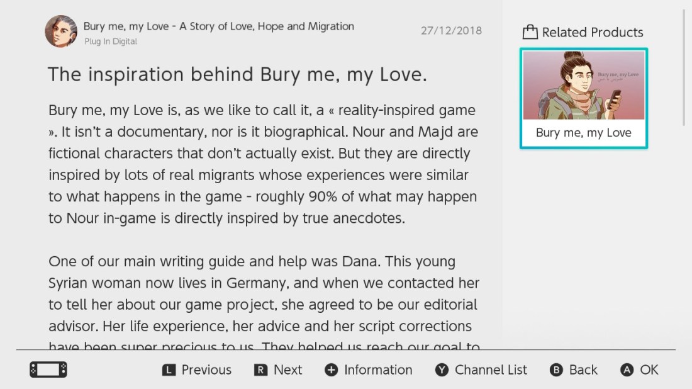Click the 27/12/2018 date label

pos(451,30)
